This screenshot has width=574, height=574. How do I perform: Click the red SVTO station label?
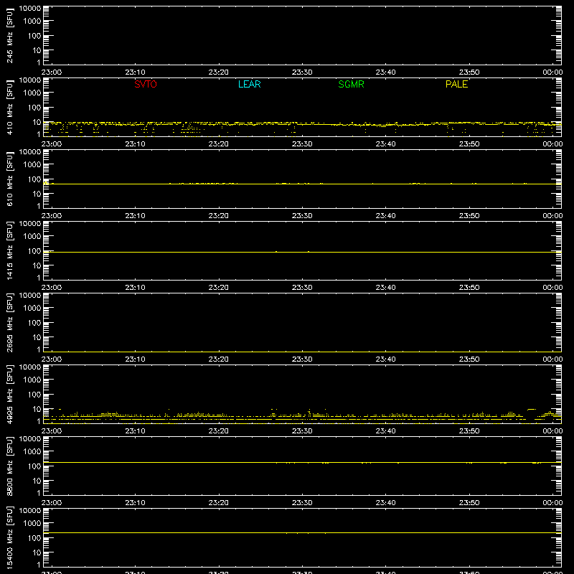pyautogui.click(x=146, y=84)
